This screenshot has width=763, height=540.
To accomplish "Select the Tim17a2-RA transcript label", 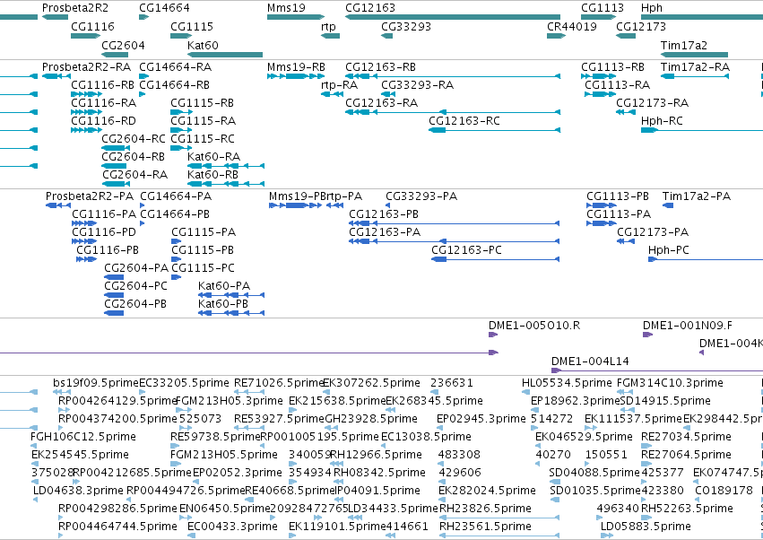I will (695, 66).
